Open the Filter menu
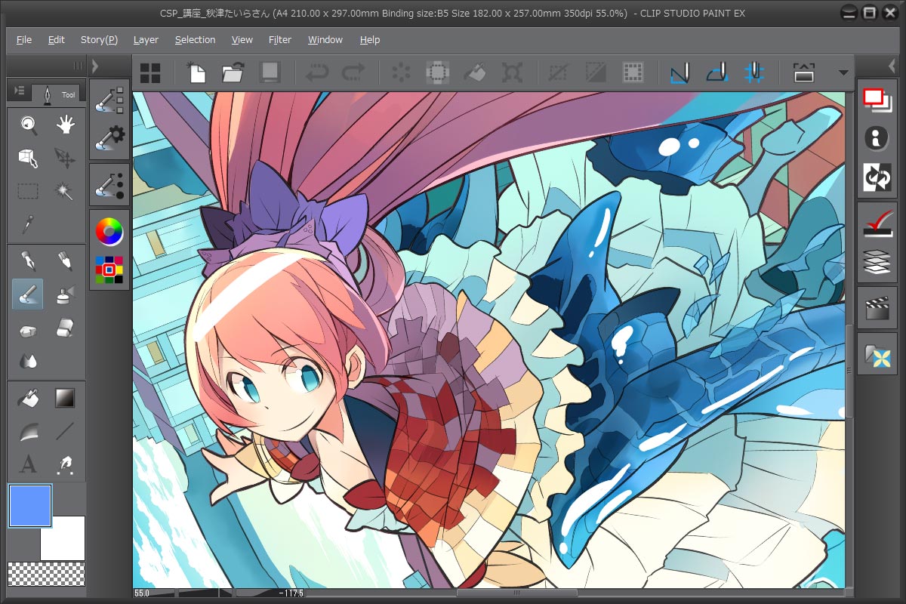The image size is (906, 604). 279,39
